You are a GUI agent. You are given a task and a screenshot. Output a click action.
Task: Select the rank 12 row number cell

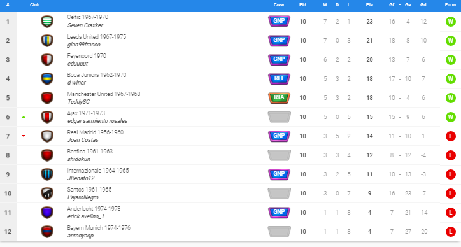(x=8, y=232)
